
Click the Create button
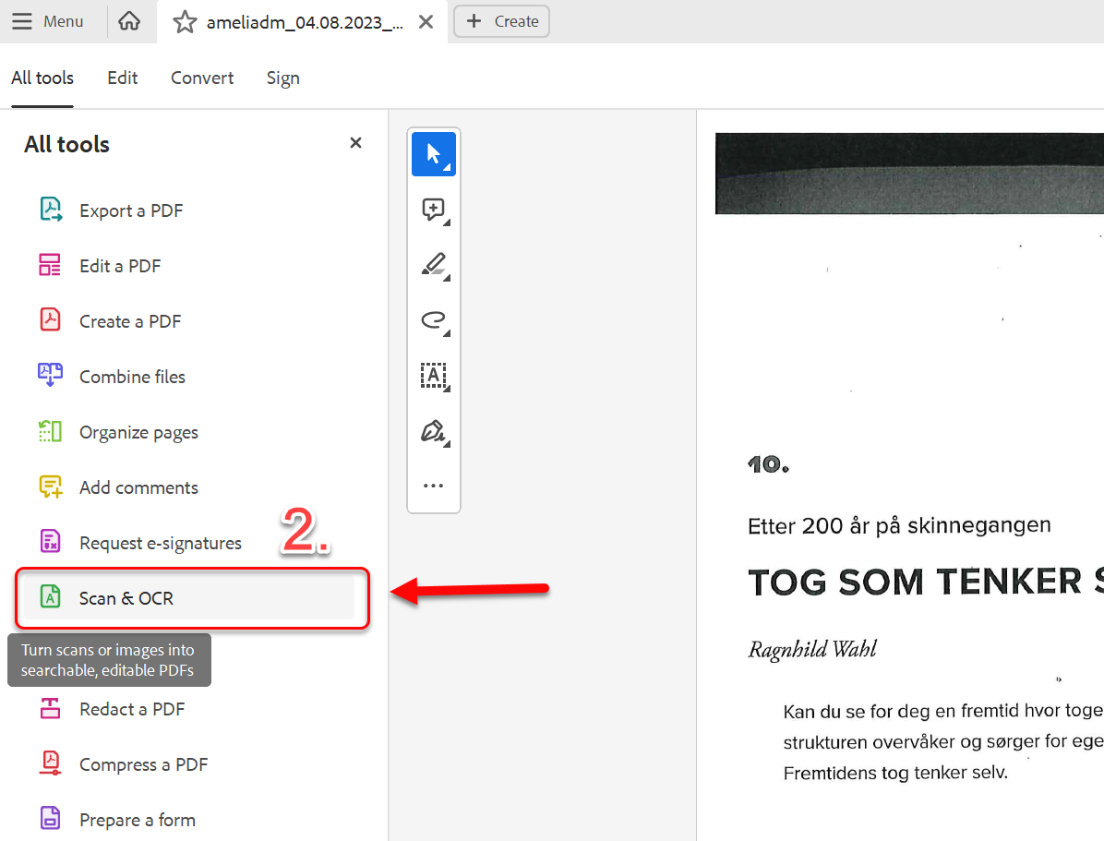[x=501, y=21]
